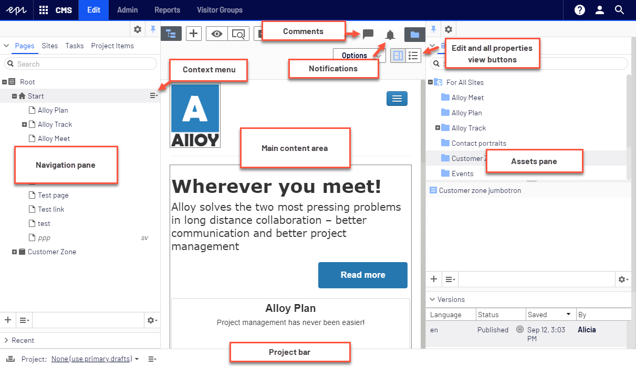Viewport: 636px width, 368px height.
Task: Open the global apps grid menu
Action: 44,10
